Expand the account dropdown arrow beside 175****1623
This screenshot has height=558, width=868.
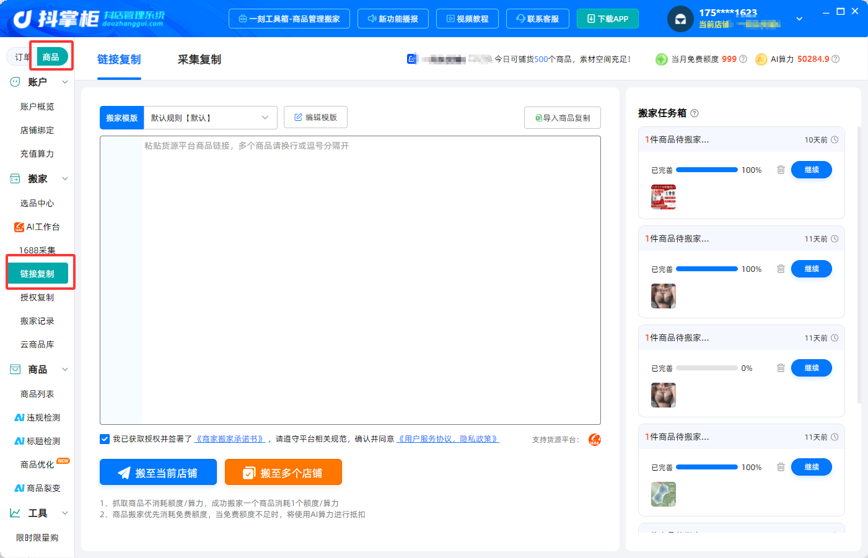799,19
